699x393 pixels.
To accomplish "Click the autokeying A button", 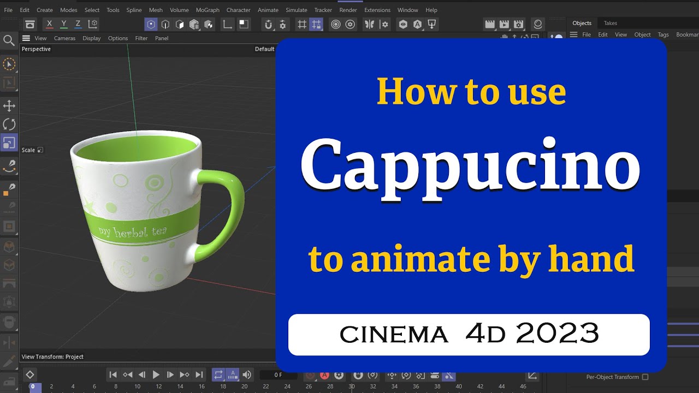I will coord(324,375).
